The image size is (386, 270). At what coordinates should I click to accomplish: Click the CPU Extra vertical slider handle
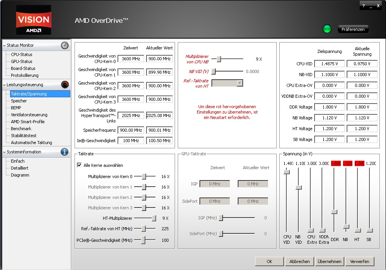click(311, 230)
